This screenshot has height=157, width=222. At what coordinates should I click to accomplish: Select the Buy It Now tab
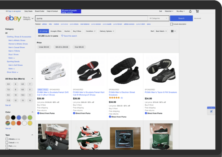[77, 31]
